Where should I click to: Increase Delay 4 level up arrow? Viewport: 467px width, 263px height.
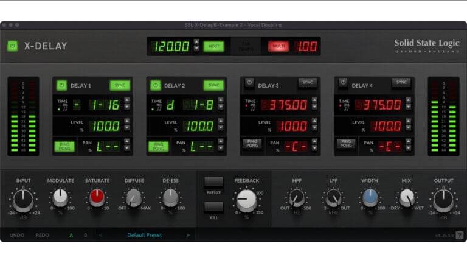coord(409,121)
